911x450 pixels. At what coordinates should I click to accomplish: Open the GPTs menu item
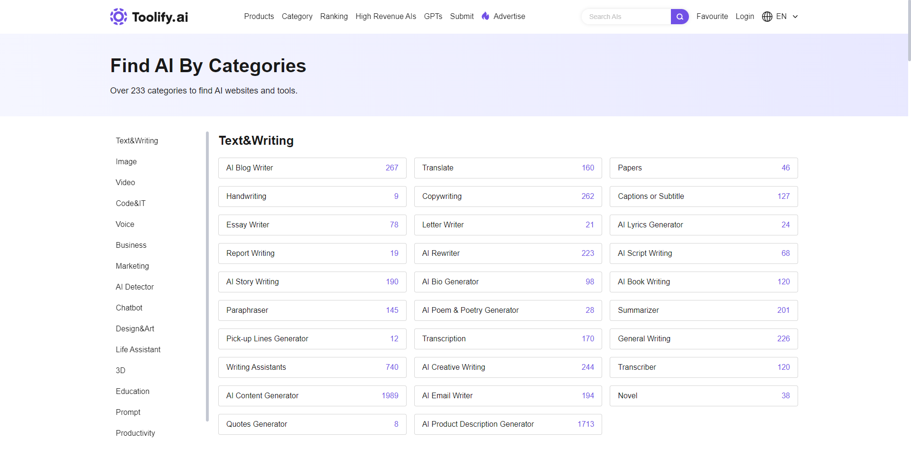tap(433, 16)
